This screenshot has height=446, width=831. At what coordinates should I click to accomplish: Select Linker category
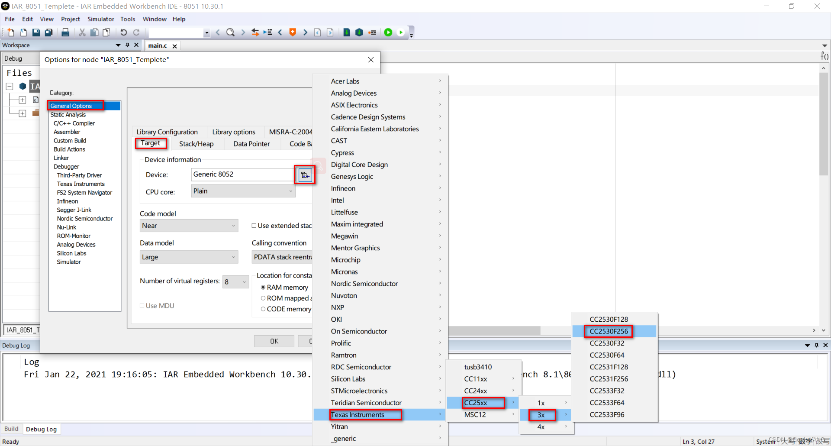pos(61,158)
